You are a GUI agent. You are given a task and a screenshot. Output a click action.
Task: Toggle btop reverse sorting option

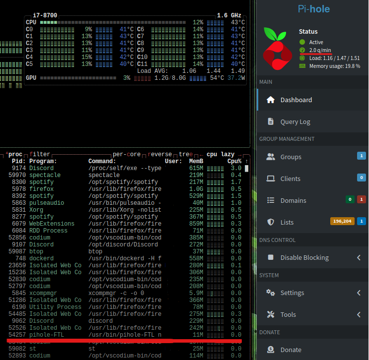coord(160,154)
